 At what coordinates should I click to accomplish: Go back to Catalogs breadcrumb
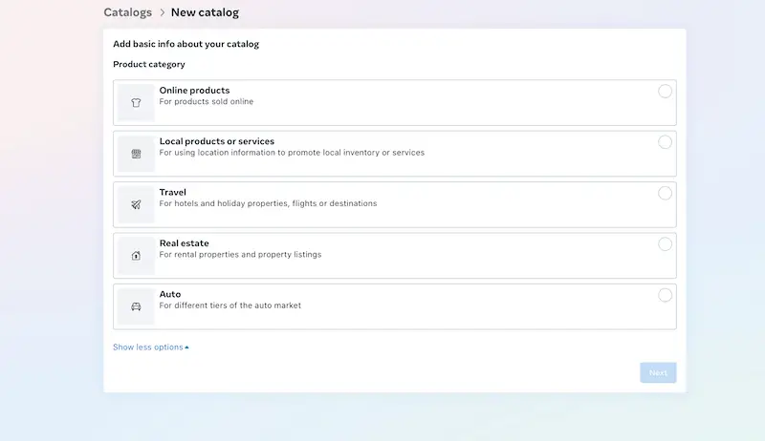click(127, 13)
